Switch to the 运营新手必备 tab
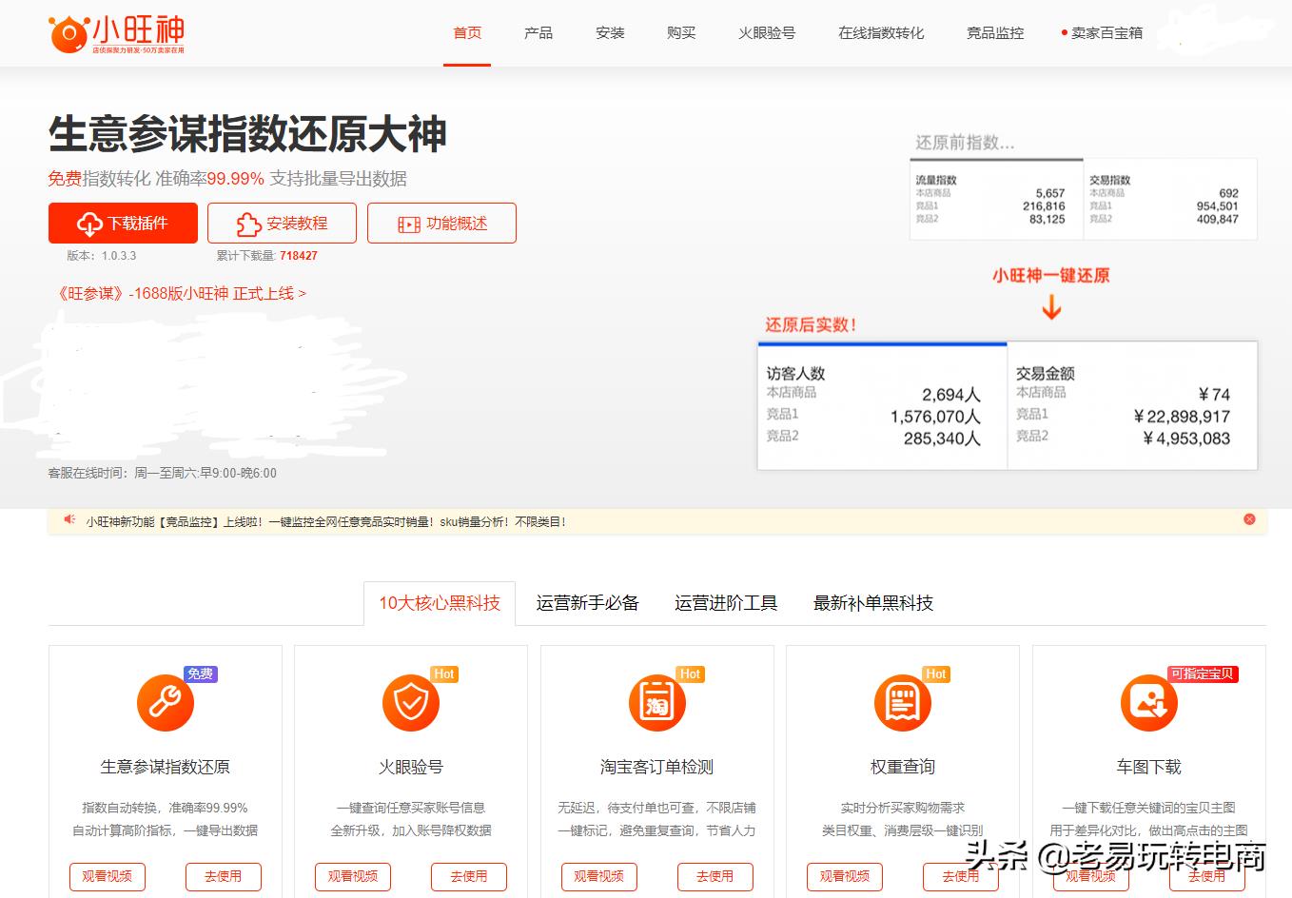The image size is (1292, 898). (587, 603)
